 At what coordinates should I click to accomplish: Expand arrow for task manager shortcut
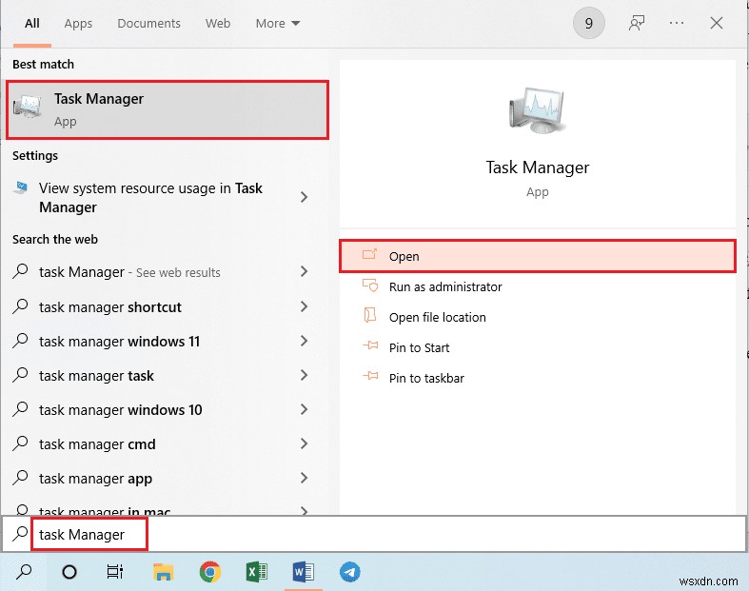304,306
